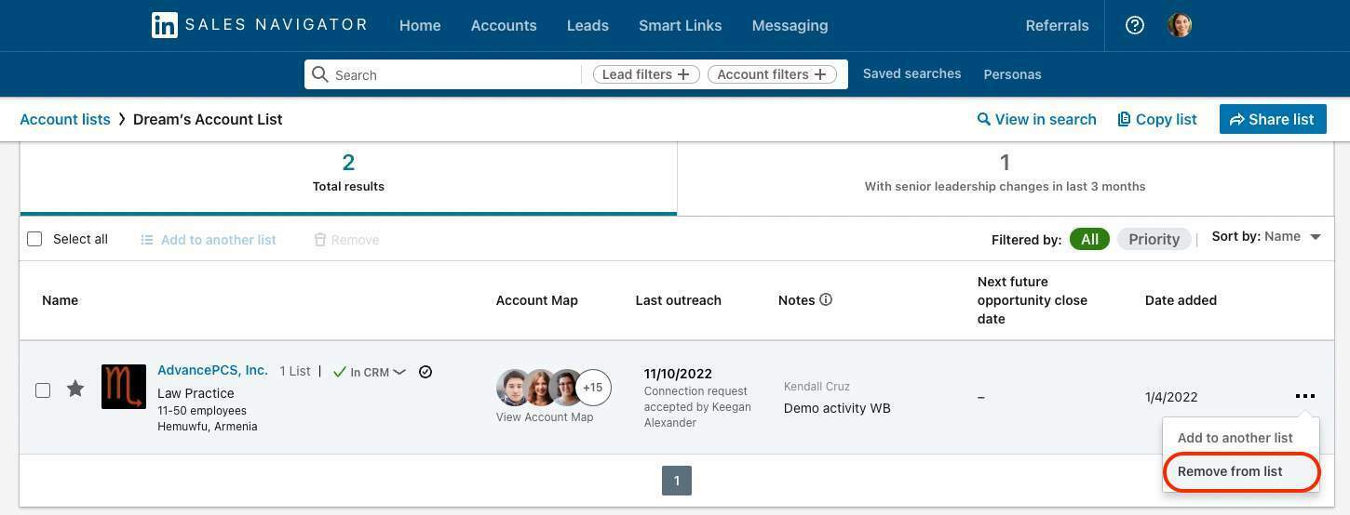Screen dimensions: 1350x515
Task: Star AdvancePCS as a priority account
Action: pyautogui.click(x=75, y=389)
